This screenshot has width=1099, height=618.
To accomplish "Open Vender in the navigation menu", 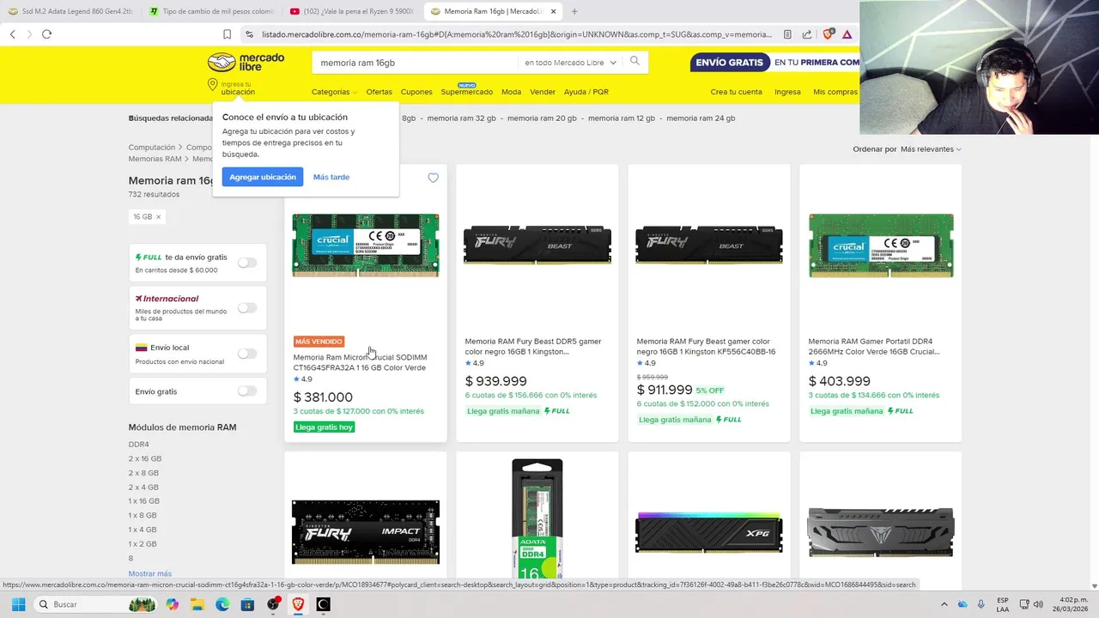I will 543,92.
